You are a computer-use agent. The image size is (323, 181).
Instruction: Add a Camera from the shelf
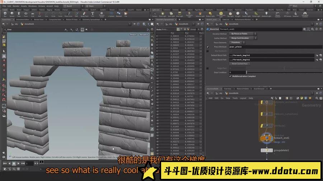(154, 14)
